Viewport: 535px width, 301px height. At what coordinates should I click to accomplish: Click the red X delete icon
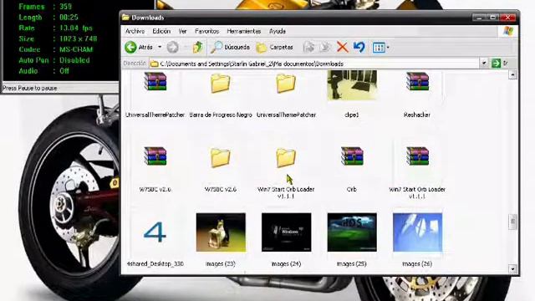tap(342, 47)
